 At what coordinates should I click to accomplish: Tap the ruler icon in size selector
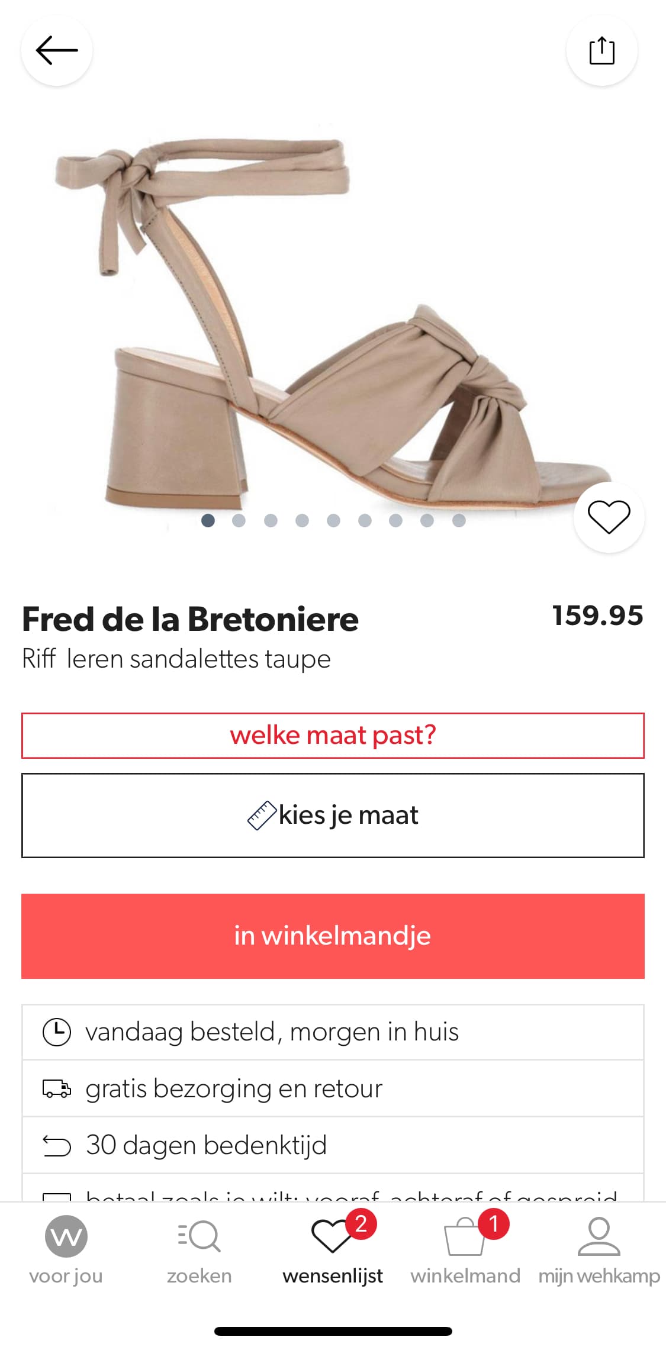261,815
